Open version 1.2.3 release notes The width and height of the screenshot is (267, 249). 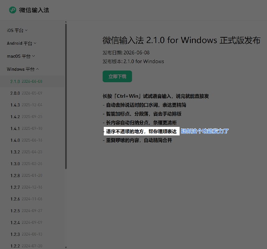click(26, 234)
